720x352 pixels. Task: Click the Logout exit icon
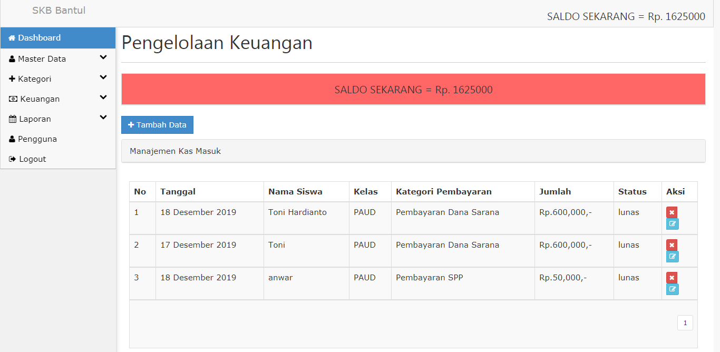click(x=12, y=159)
